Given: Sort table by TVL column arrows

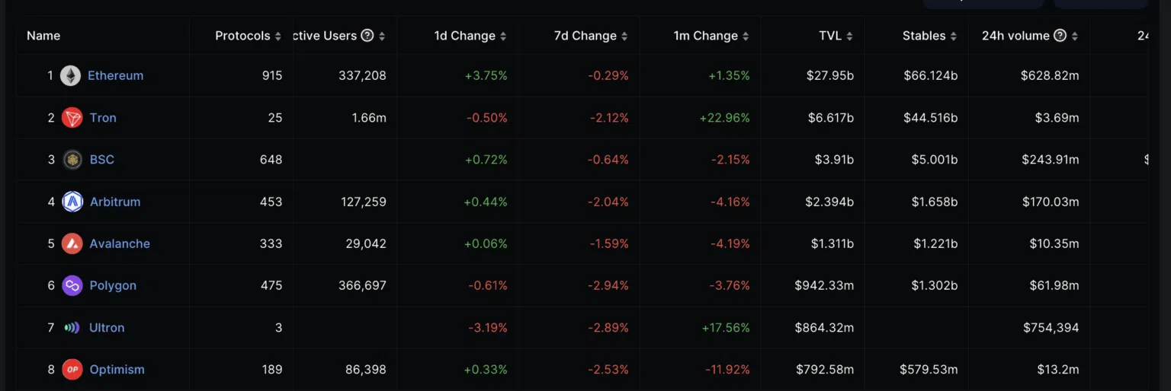Looking at the screenshot, I should (x=849, y=37).
